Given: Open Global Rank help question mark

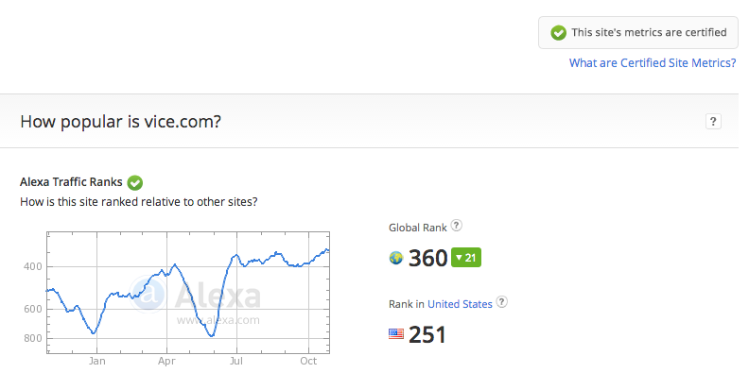Looking at the screenshot, I should (x=457, y=226).
